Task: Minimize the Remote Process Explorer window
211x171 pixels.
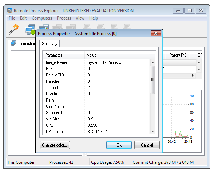Action: (178, 11)
